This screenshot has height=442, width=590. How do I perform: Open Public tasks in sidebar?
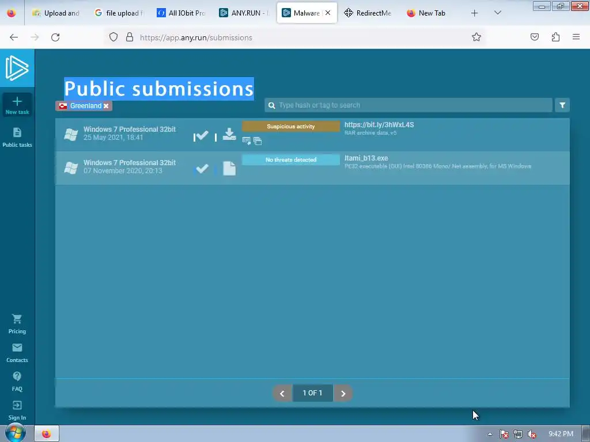(x=17, y=137)
